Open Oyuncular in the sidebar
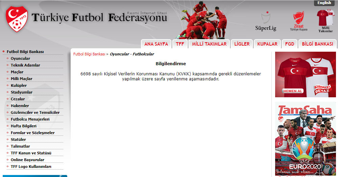This screenshot has height=177, width=338. [21, 58]
